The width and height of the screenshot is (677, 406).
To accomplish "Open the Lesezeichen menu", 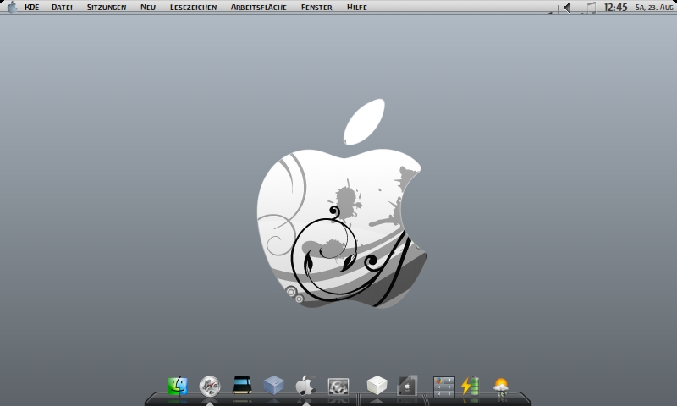I will (x=193, y=8).
